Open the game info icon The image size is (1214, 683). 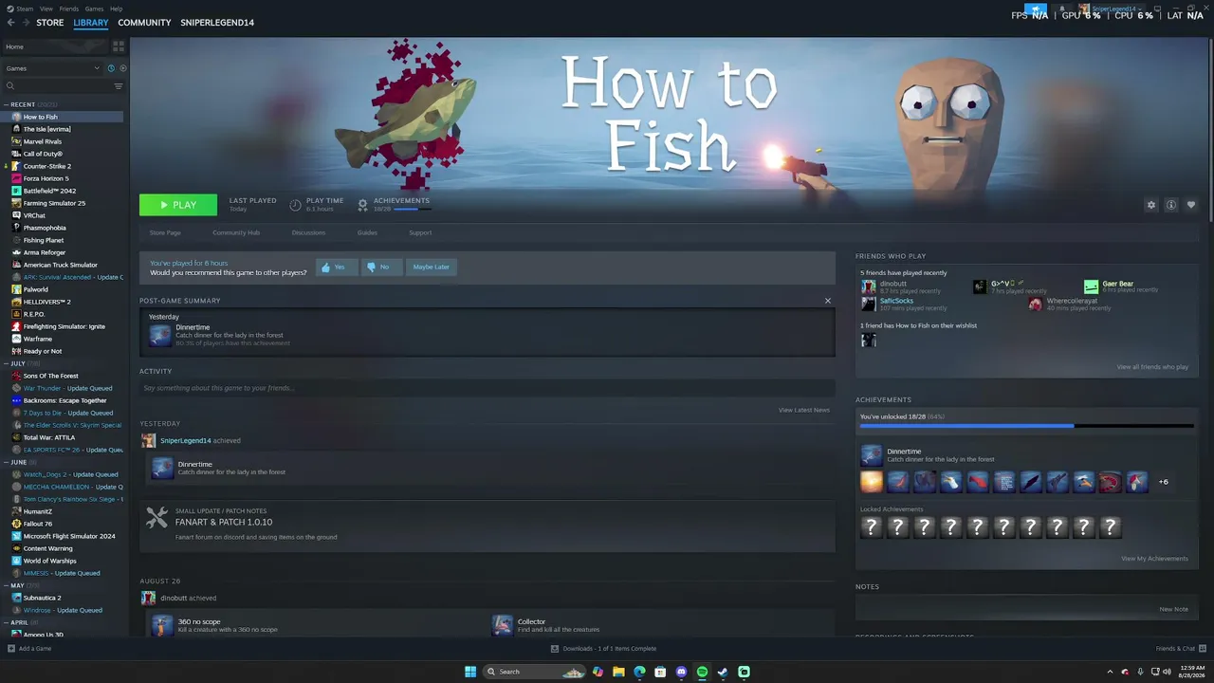point(1171,205)
